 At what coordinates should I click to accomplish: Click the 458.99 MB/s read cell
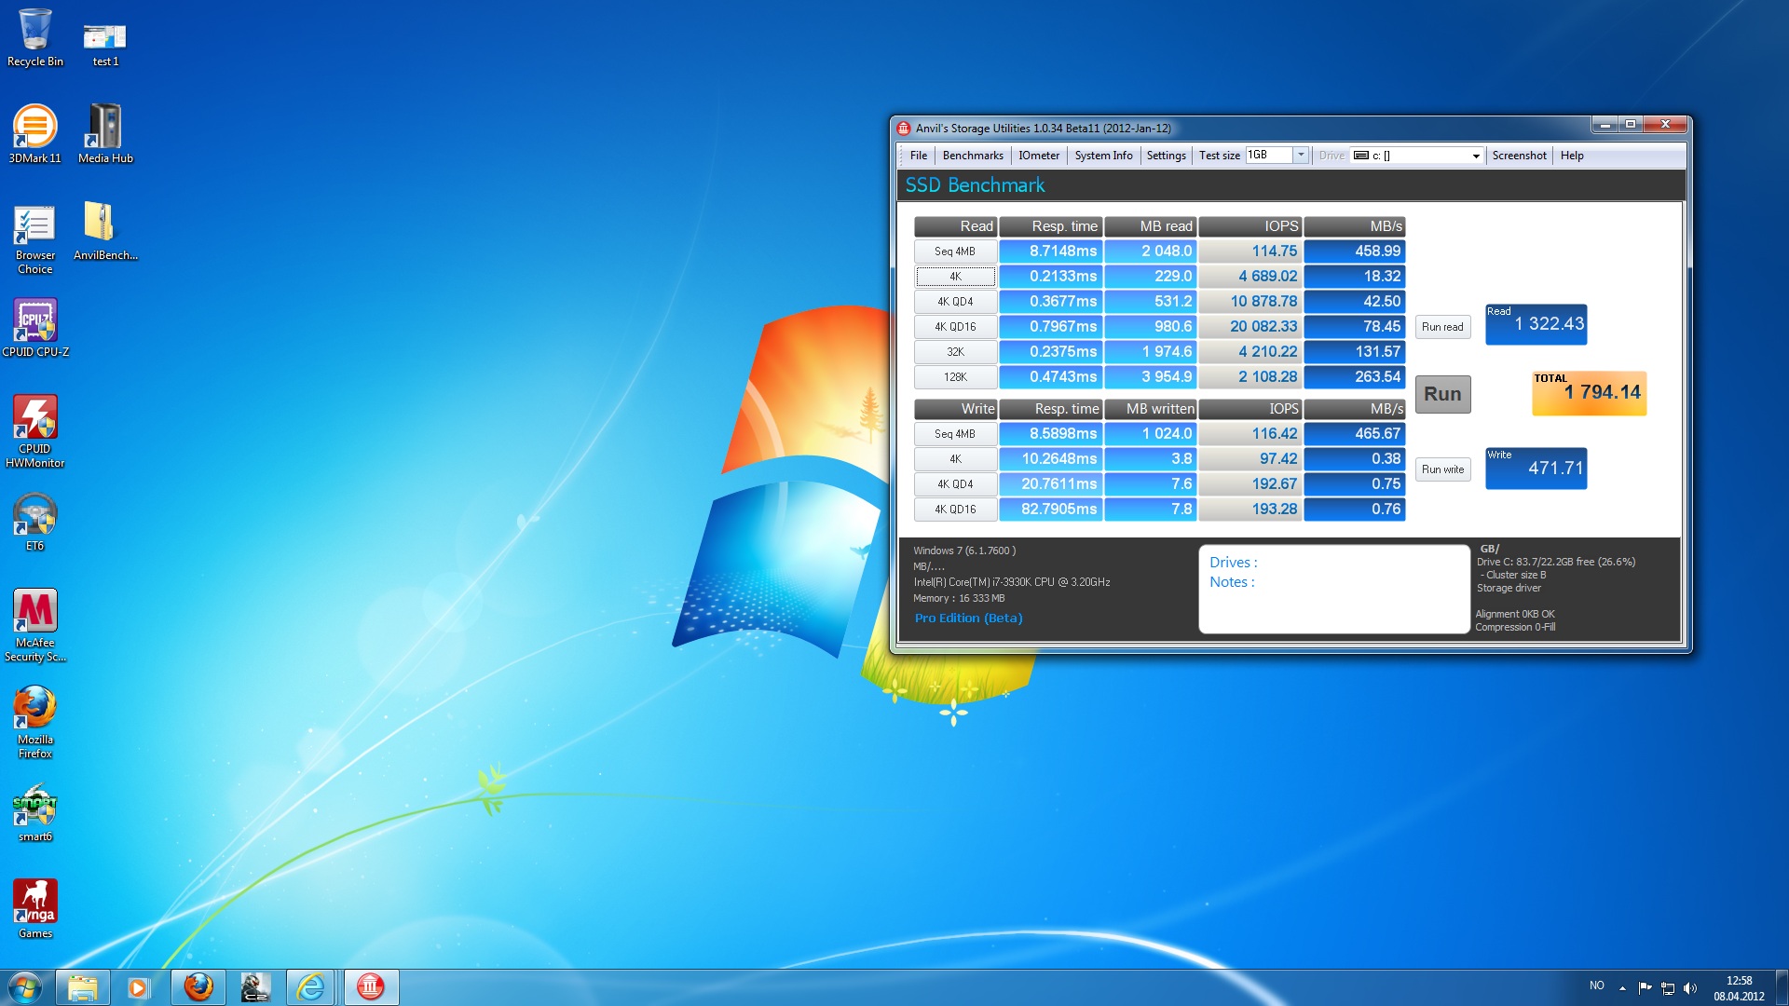(x=1354, y=251)
